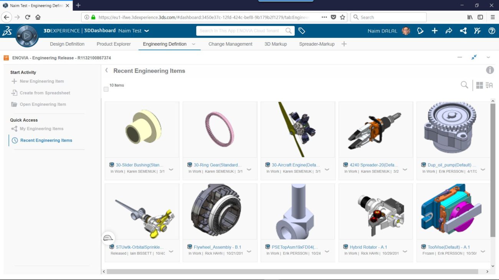Open PSETopAsm19xFD04 item link
The image size is (499, 280).
click(x=295, y=247)
